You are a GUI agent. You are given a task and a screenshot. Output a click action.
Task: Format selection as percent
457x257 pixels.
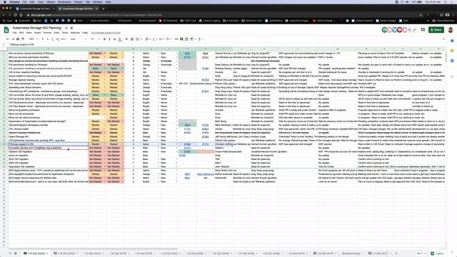coord(48,39)
